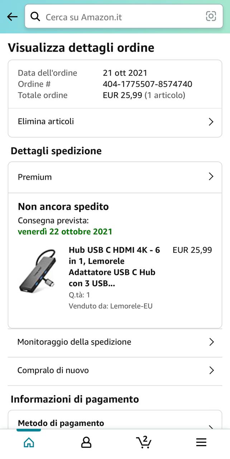230x459 pixels.
Task: Tap the back arrow icon
Action: coord(12,16)
